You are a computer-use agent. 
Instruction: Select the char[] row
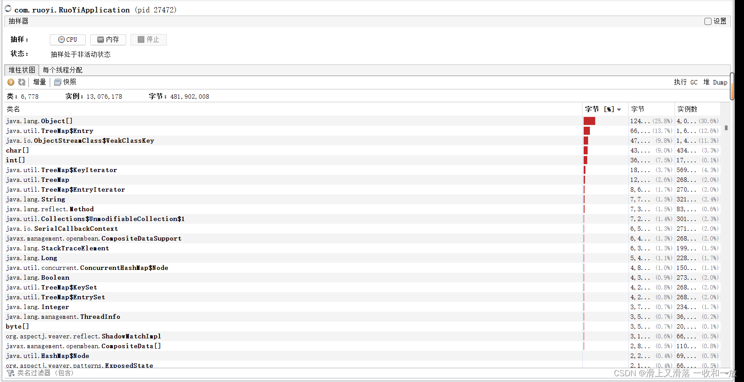[x=362, y=150]
